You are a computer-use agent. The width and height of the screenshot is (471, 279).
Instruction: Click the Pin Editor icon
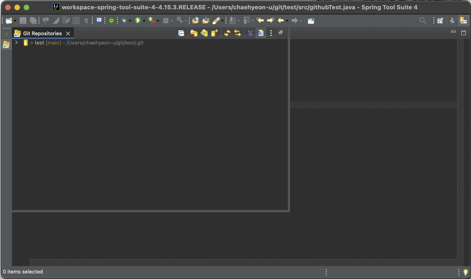(x=311, y=21)
